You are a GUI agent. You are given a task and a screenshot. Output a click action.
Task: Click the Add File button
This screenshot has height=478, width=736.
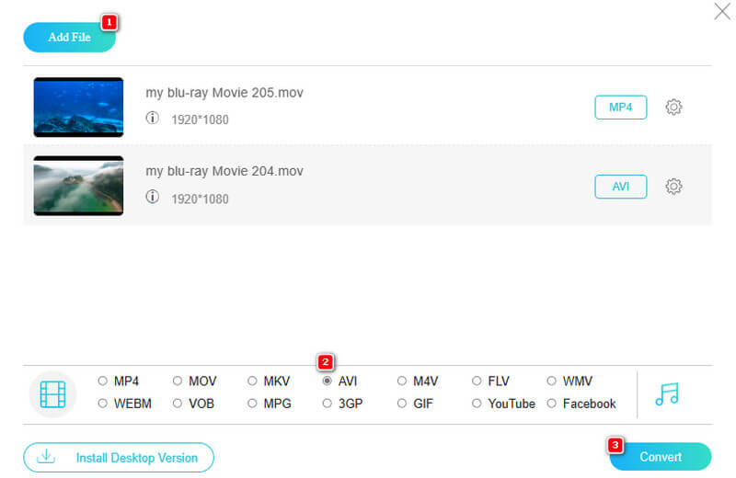tap(69, 37)
